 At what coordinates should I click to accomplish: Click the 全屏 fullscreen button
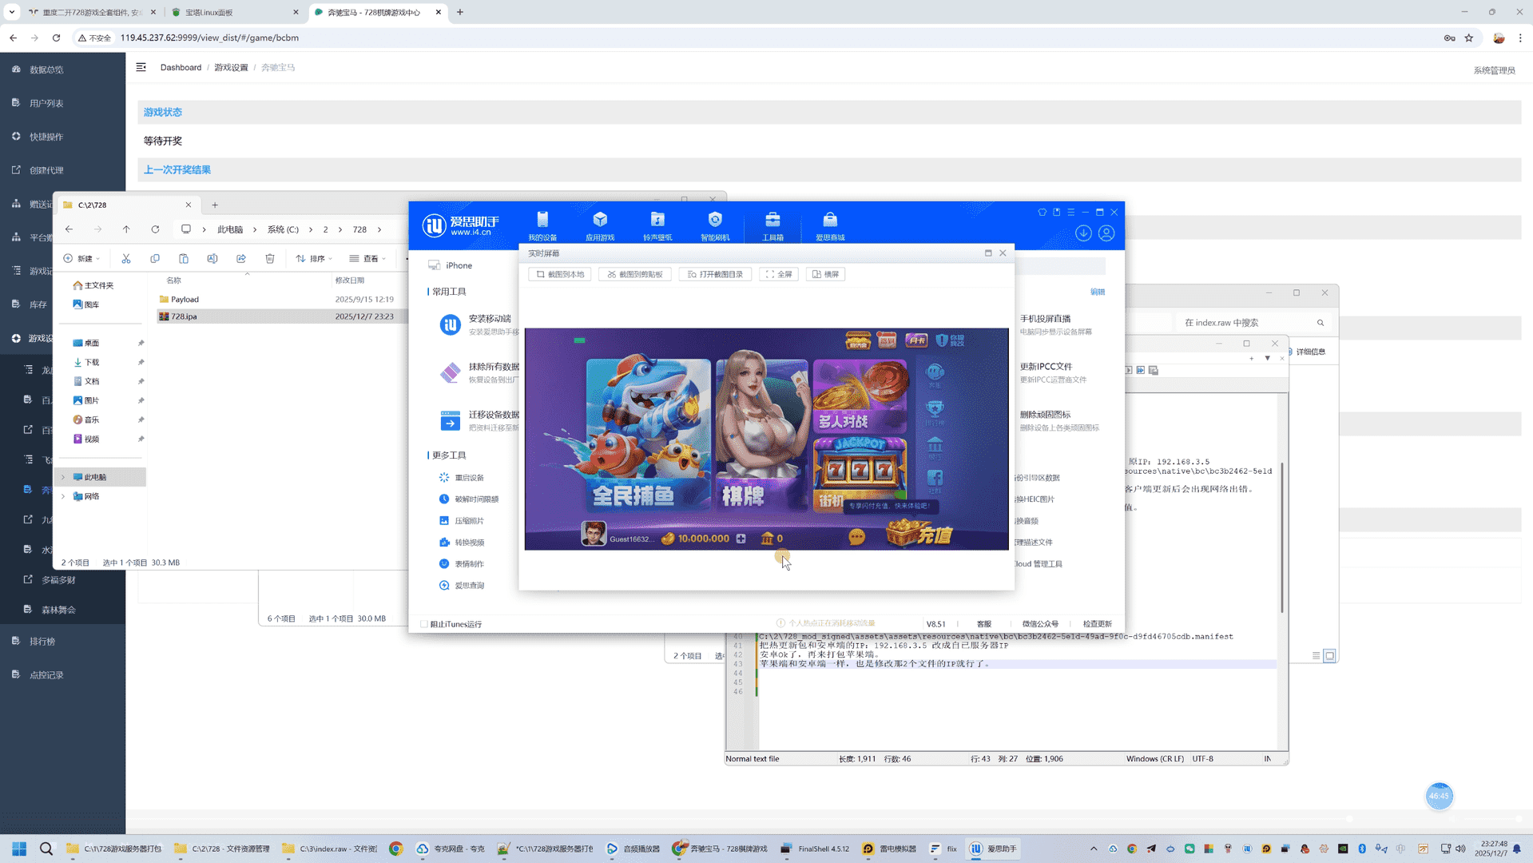pos(779,274)
